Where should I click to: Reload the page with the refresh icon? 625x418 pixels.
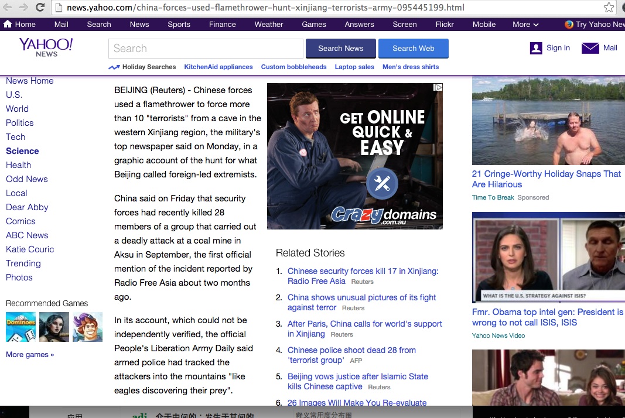click(x=40, y=7)
